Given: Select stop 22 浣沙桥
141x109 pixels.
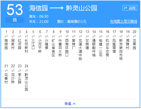Looking at the screenshot, I should pos(13,78).
